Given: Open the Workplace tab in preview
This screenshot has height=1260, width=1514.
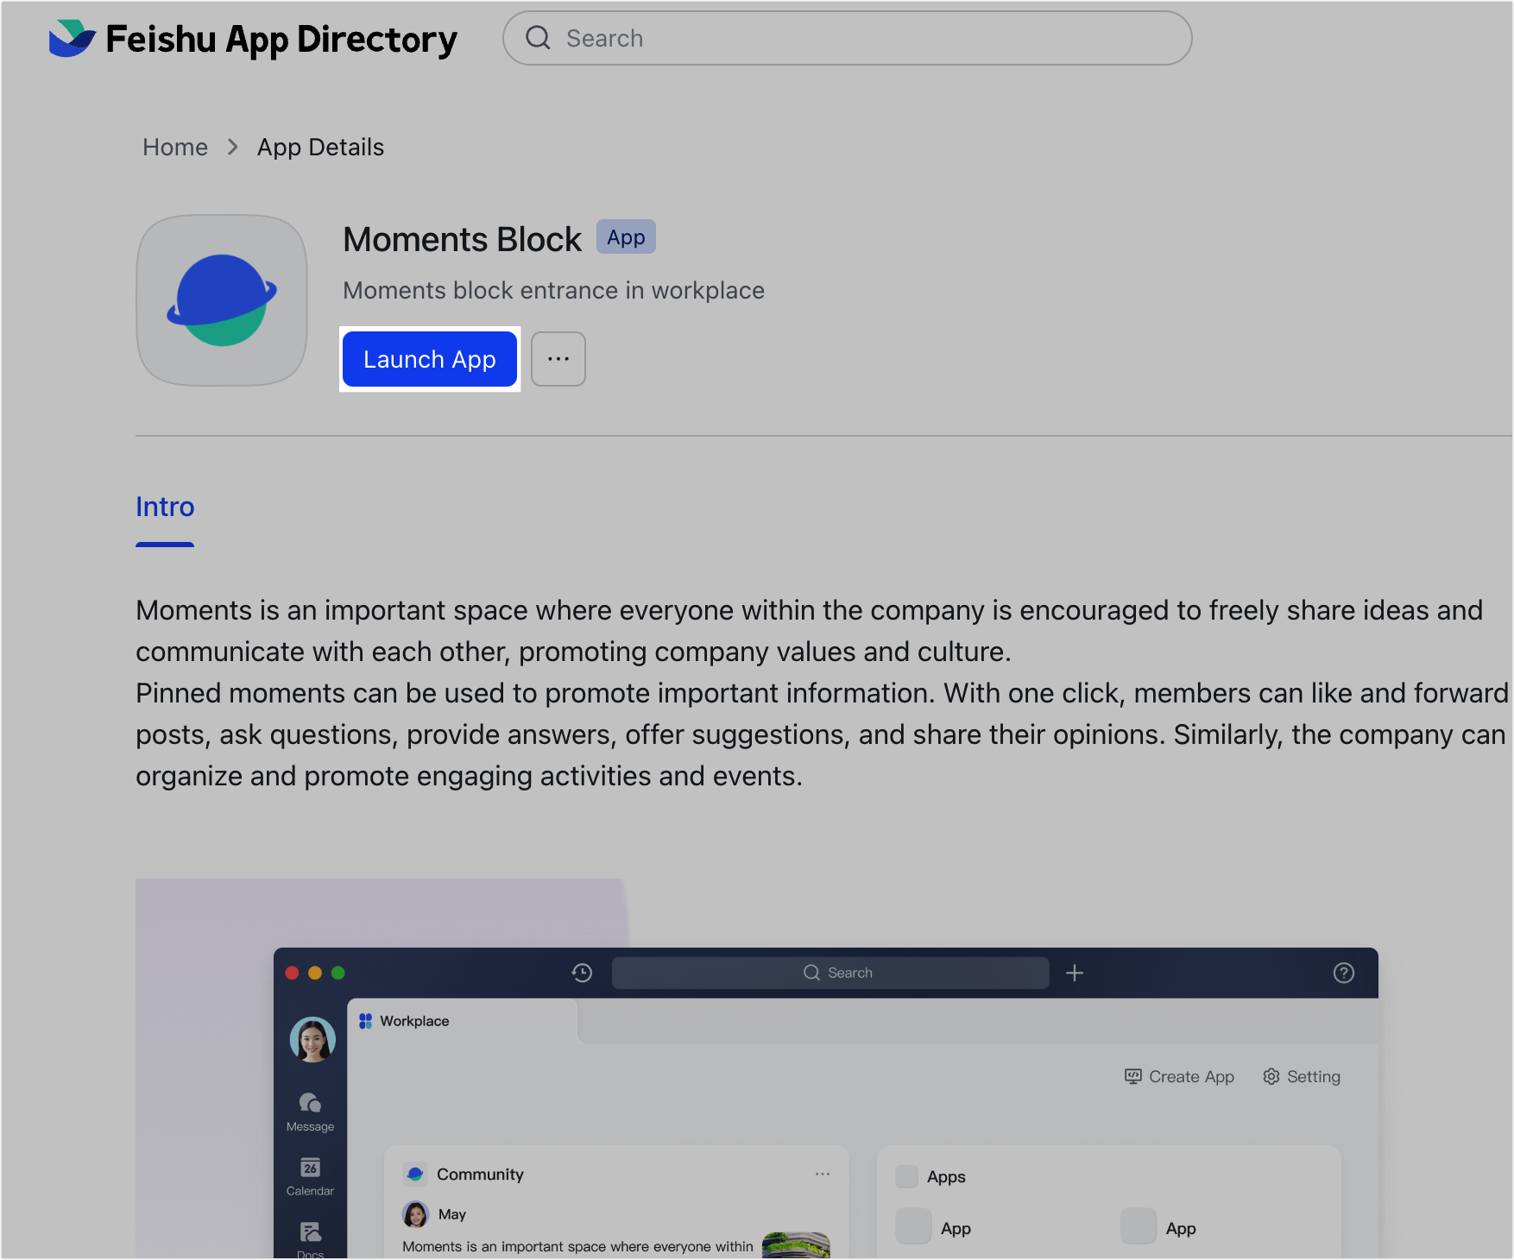Looking at the screenshot, I should coord(464,1021).
